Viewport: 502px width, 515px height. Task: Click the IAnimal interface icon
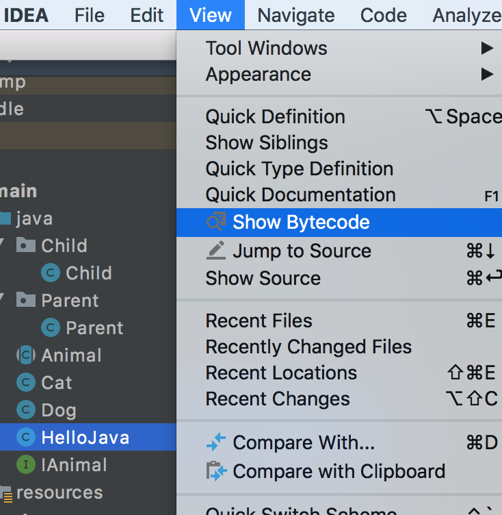[x=26, y=464]
